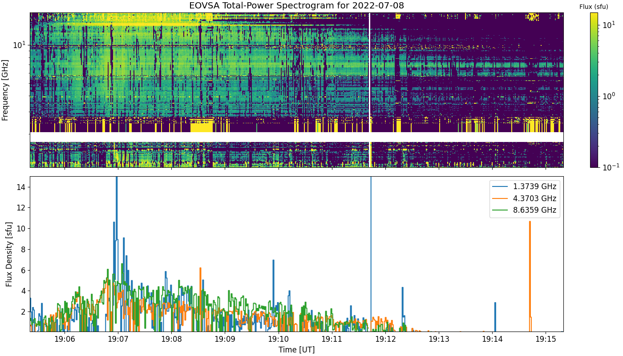Click the Flux Density [sfu] axis label
623x356 pixels.
tap(8, 254)
